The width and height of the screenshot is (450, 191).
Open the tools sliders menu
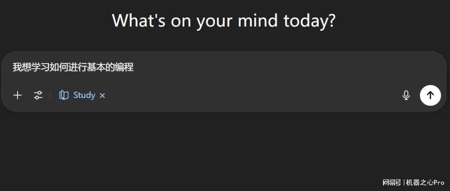click(x=38, y=95)
